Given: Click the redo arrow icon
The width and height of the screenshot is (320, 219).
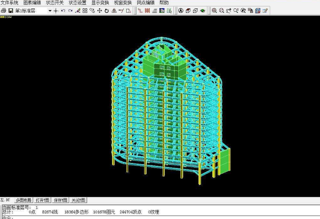Looking at the screenshot, I should coord(71,10).
